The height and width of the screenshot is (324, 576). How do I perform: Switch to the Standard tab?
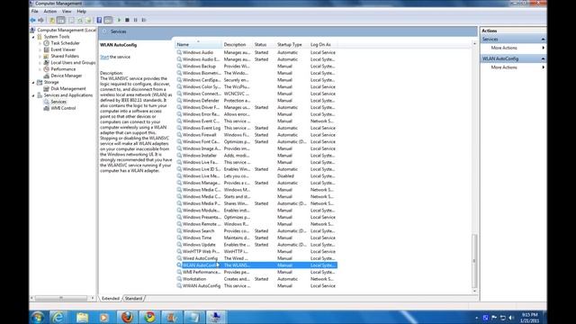coord(133,298)
